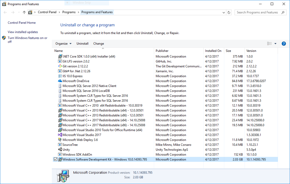
Task: Navigate to the Control Panel breadcrumb
Action: pyautogui.click(x=47, y=12)
